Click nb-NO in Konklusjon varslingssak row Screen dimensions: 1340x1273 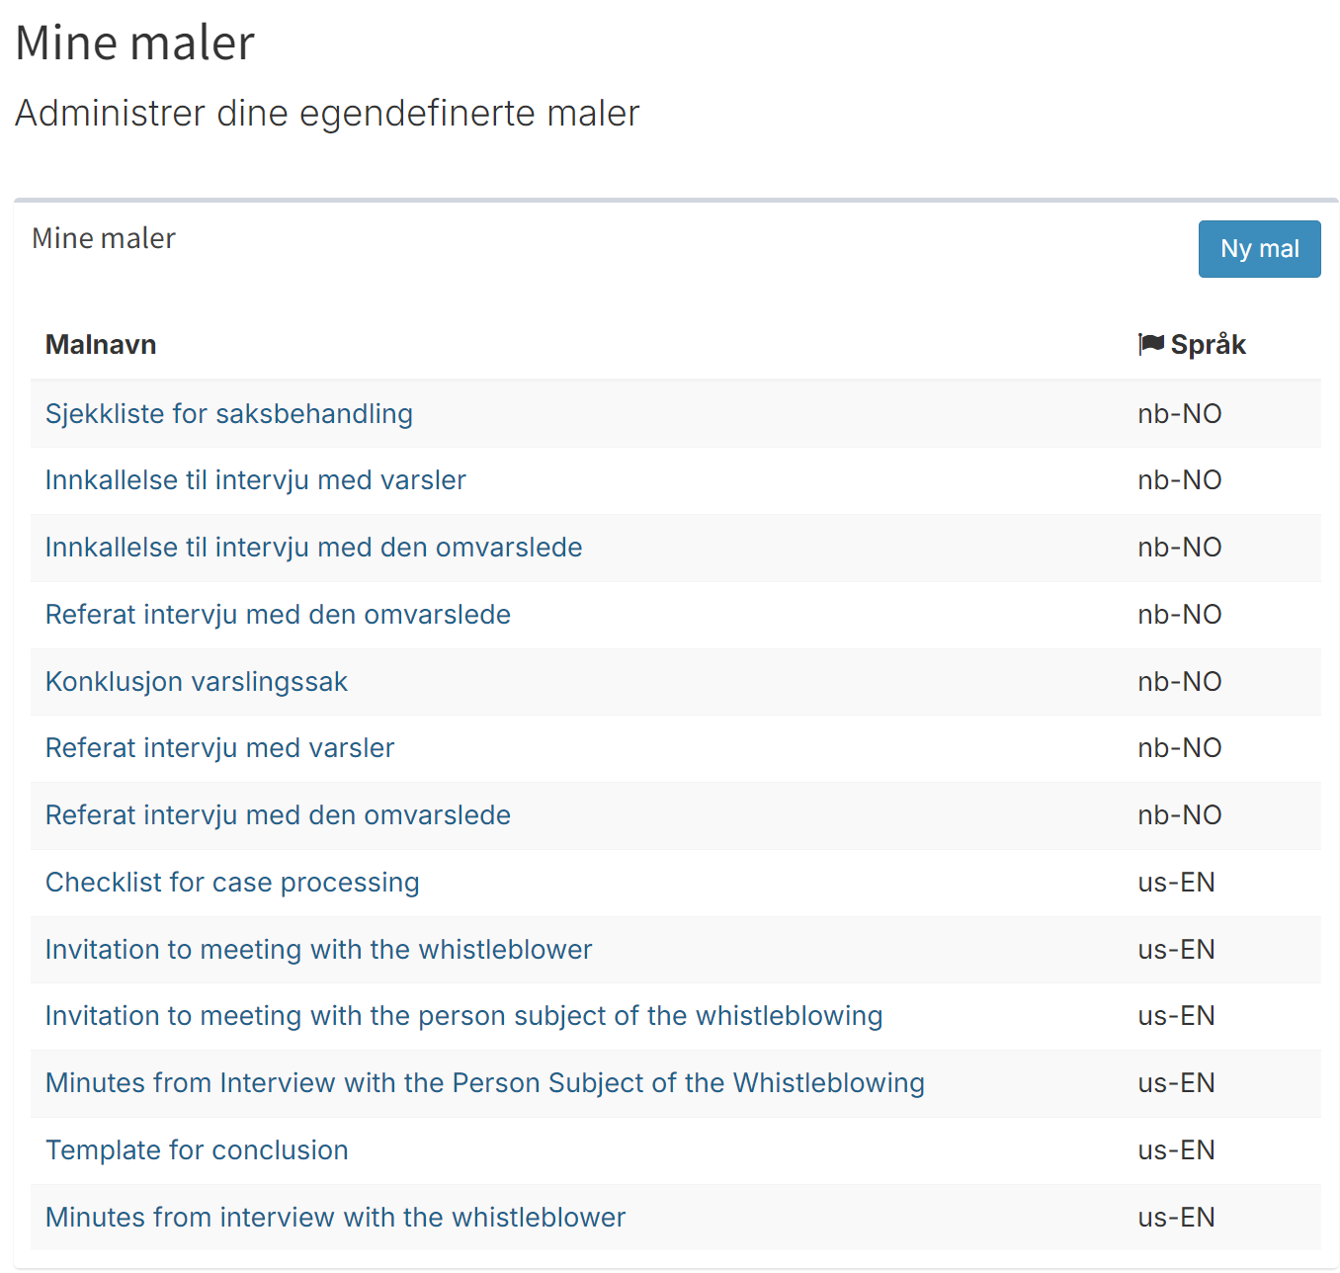tap(1180, 682)
